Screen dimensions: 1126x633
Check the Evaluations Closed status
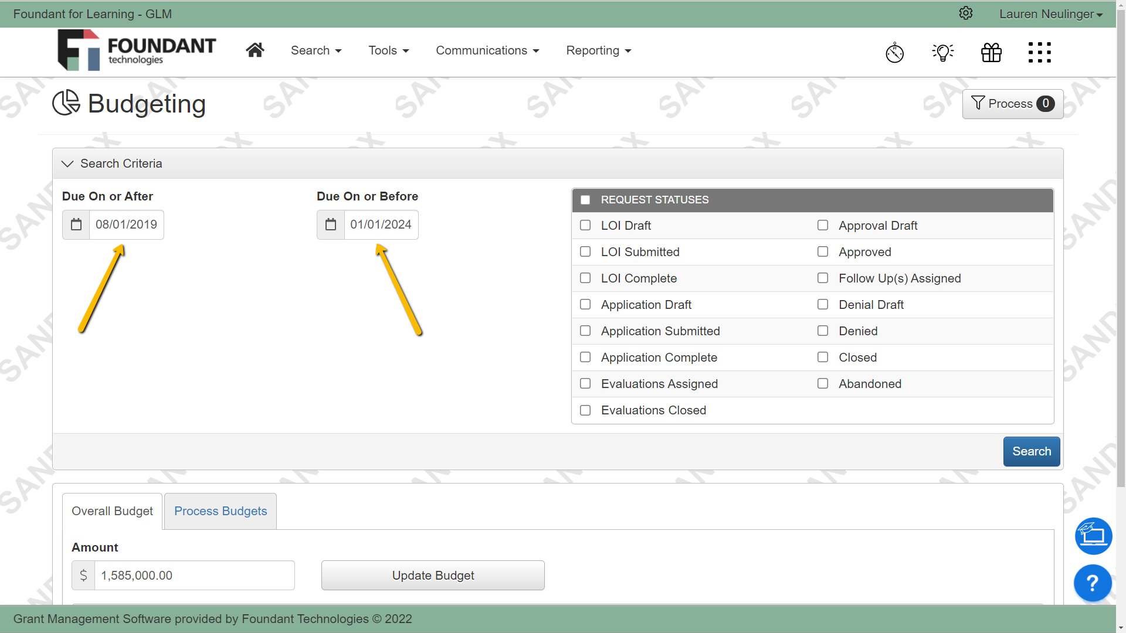[x=585, y=410]
